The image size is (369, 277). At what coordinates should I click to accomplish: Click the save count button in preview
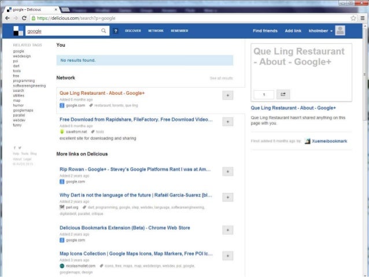264,94
